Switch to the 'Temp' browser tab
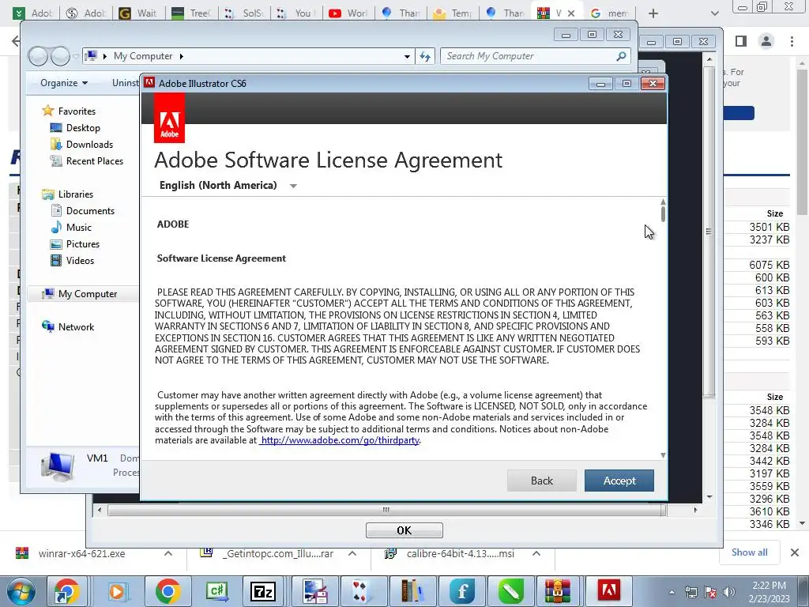The image size is (809, 607). pyautogui.click(x=454, y=13)
